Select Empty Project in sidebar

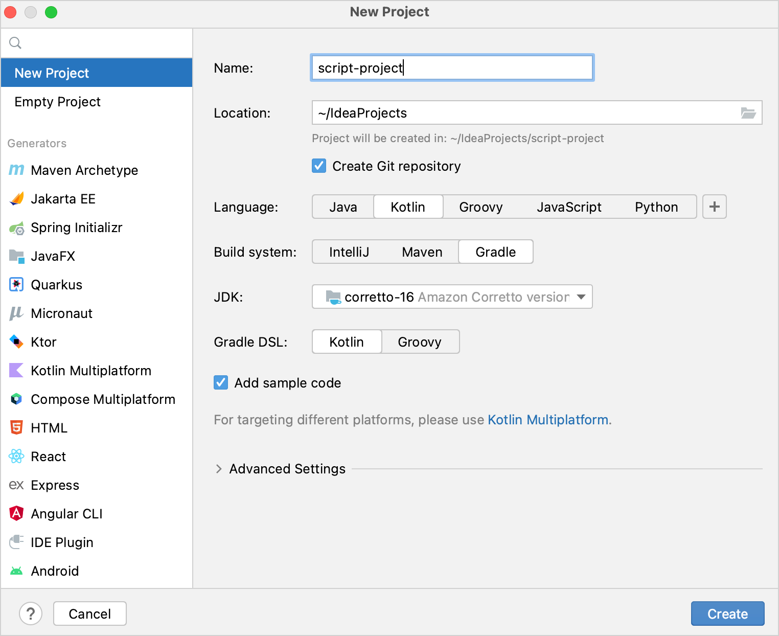58,102
